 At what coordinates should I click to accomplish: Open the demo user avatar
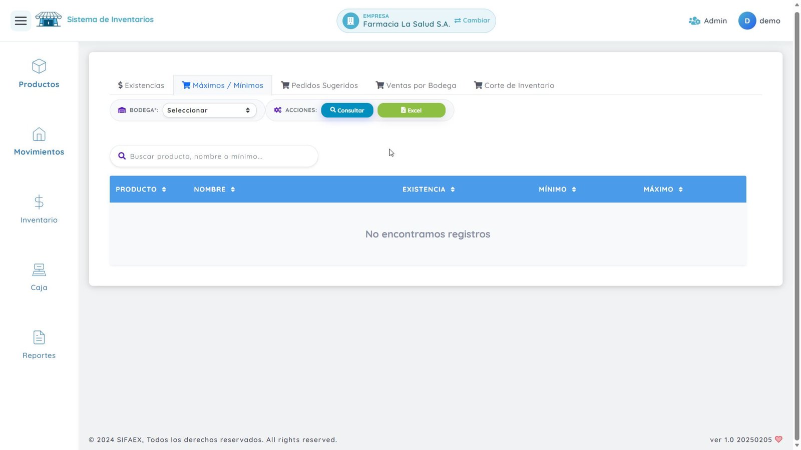[x=747, y=21]
